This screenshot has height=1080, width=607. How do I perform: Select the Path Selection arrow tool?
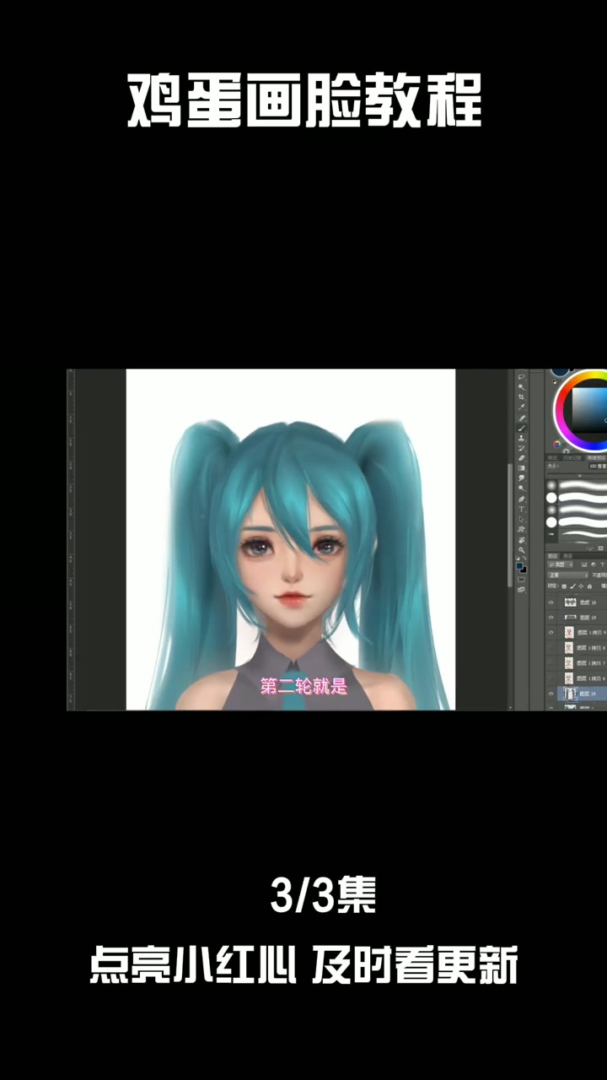(521, 519)
